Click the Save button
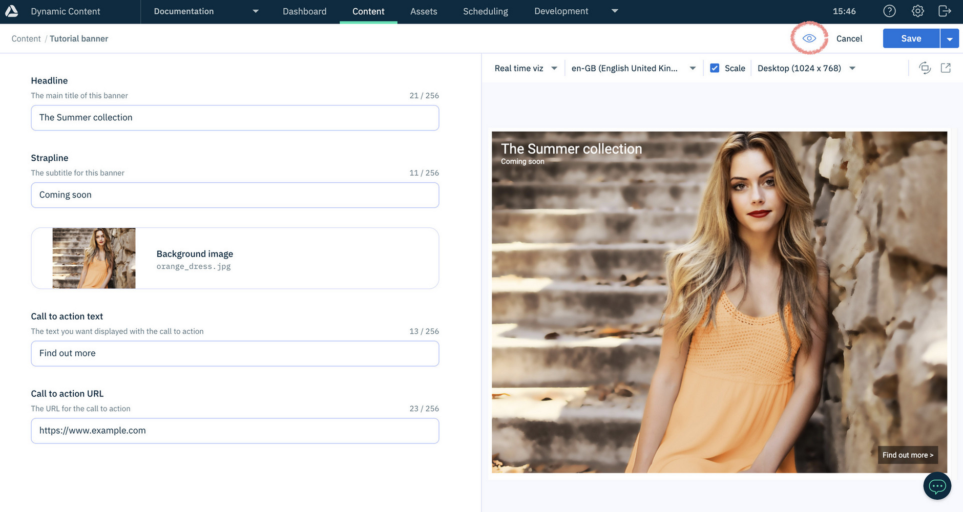Image resolution: width=963 pixels, height=512 pixels. (911, 38)
